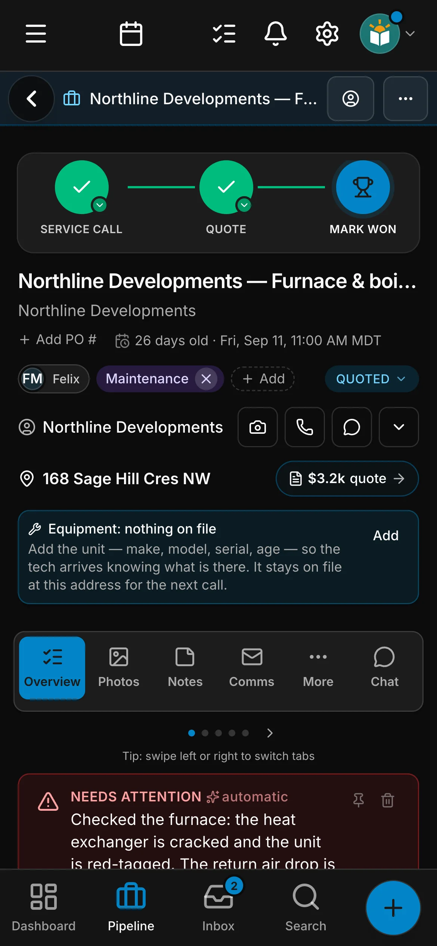Open Inbox with 2 unread
437x946 pixels.
(218, 908)
